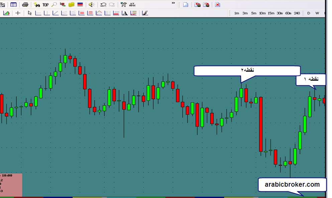332x198 pixels.
Task: Save chart template icon
Action: (206, 5)
